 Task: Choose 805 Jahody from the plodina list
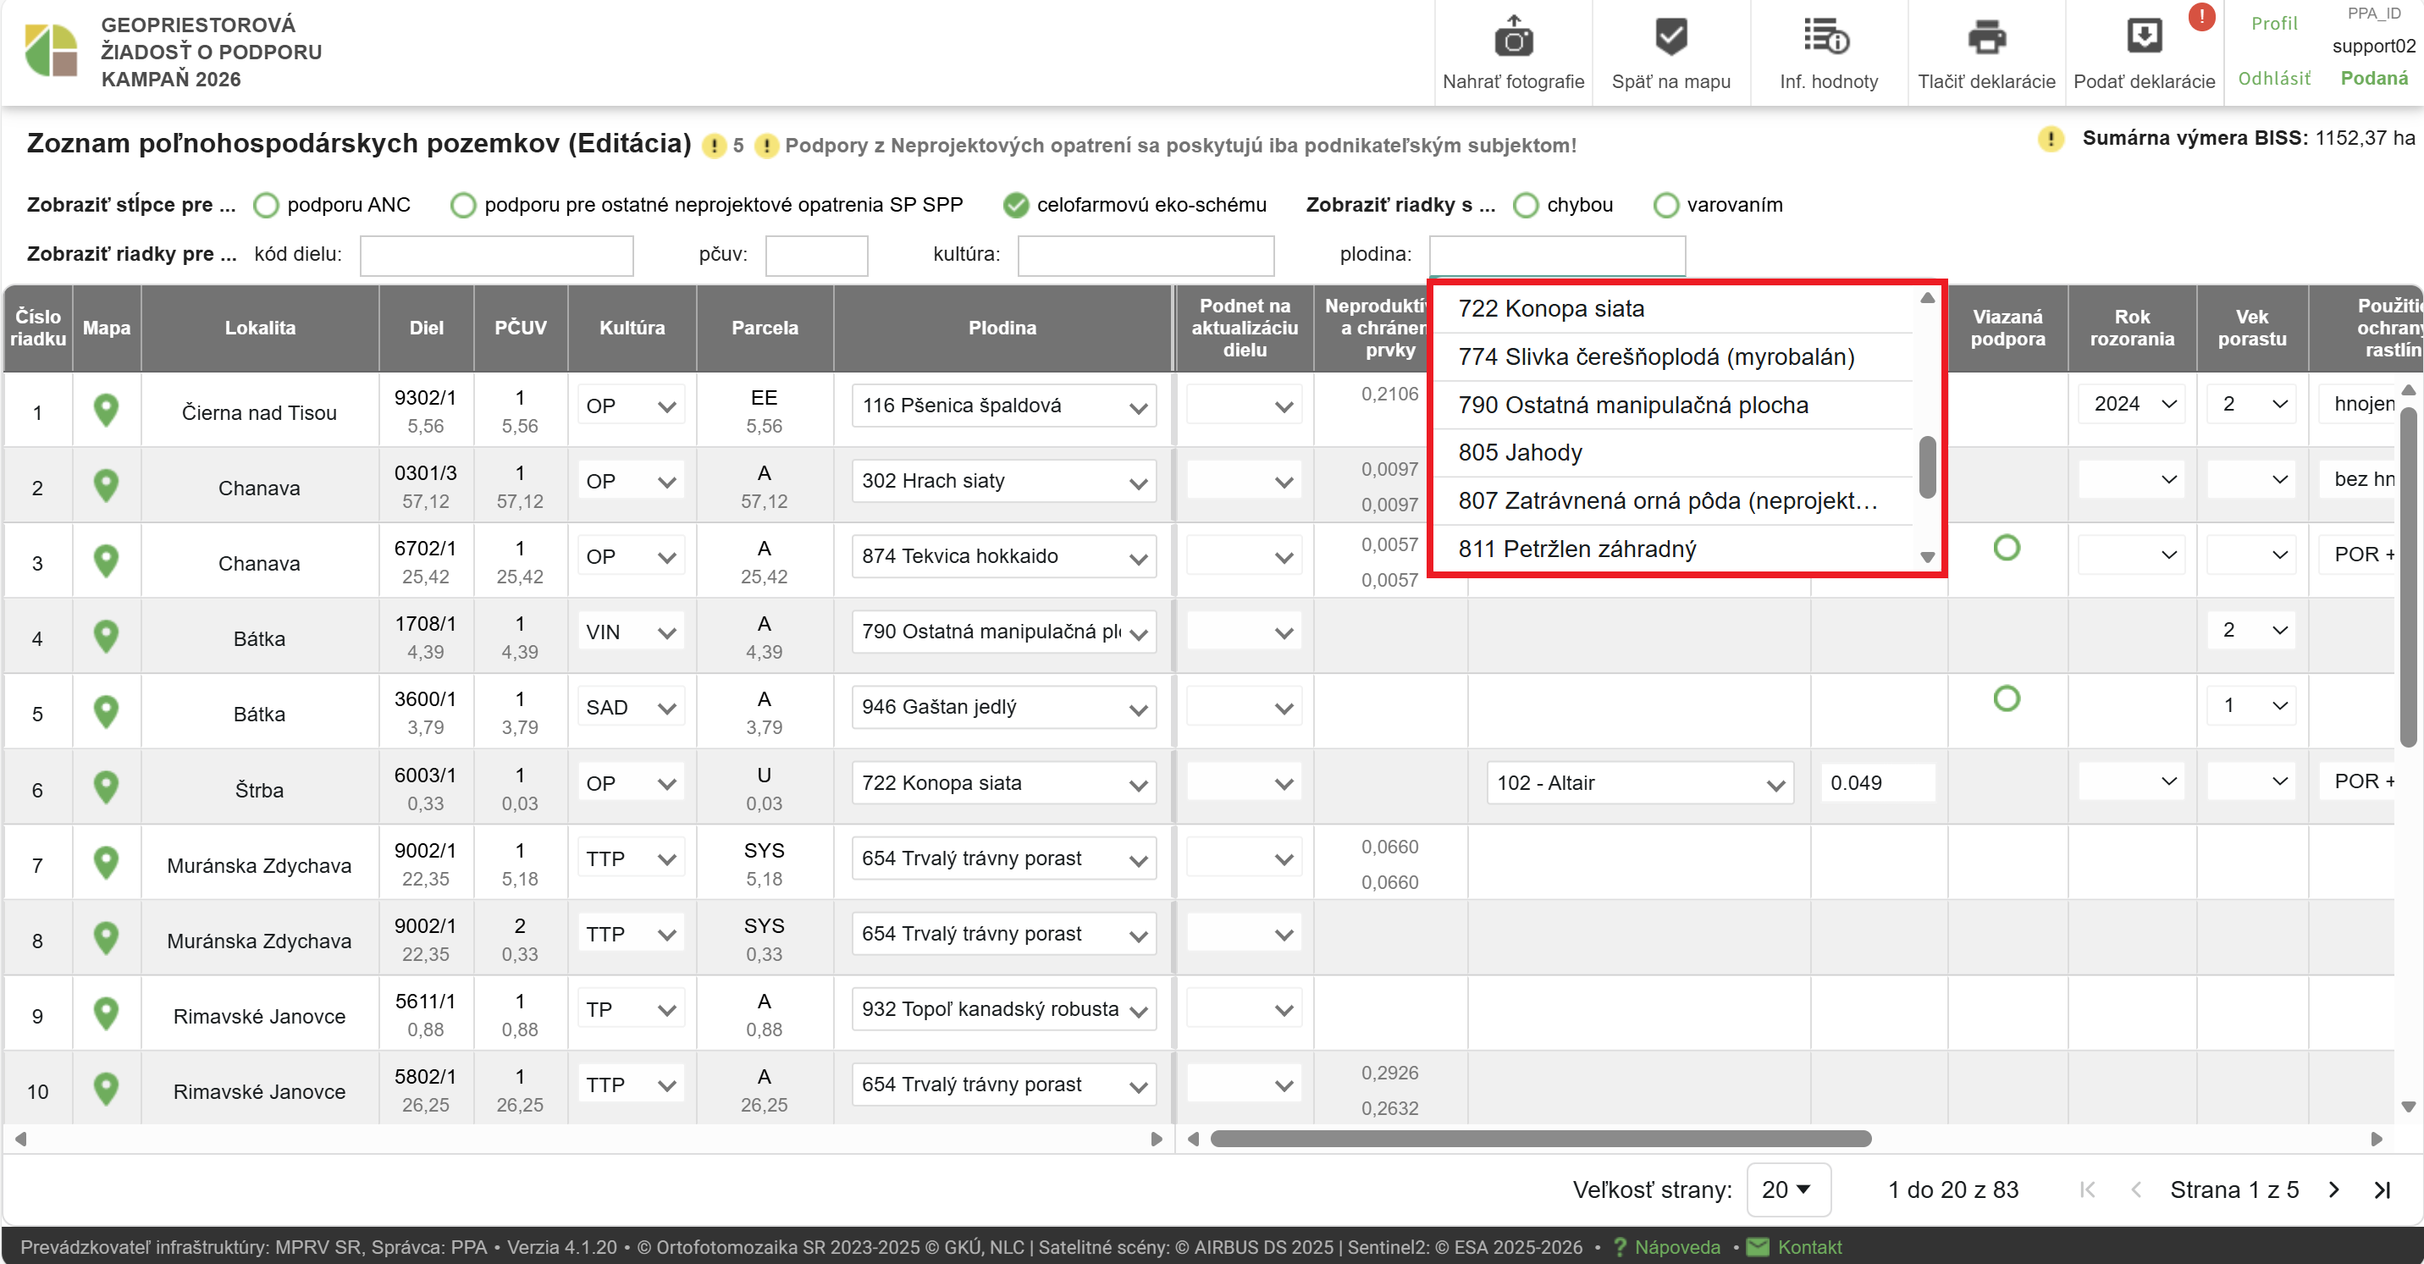pos(1521,453)
